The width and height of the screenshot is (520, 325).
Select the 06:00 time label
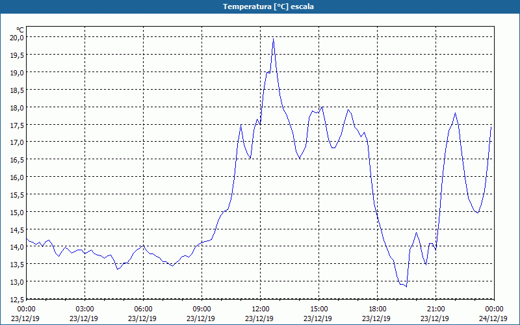tap(144, 309)
